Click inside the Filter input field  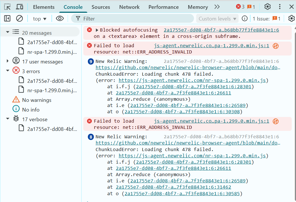pyautogui.click(x=136, y=19)
